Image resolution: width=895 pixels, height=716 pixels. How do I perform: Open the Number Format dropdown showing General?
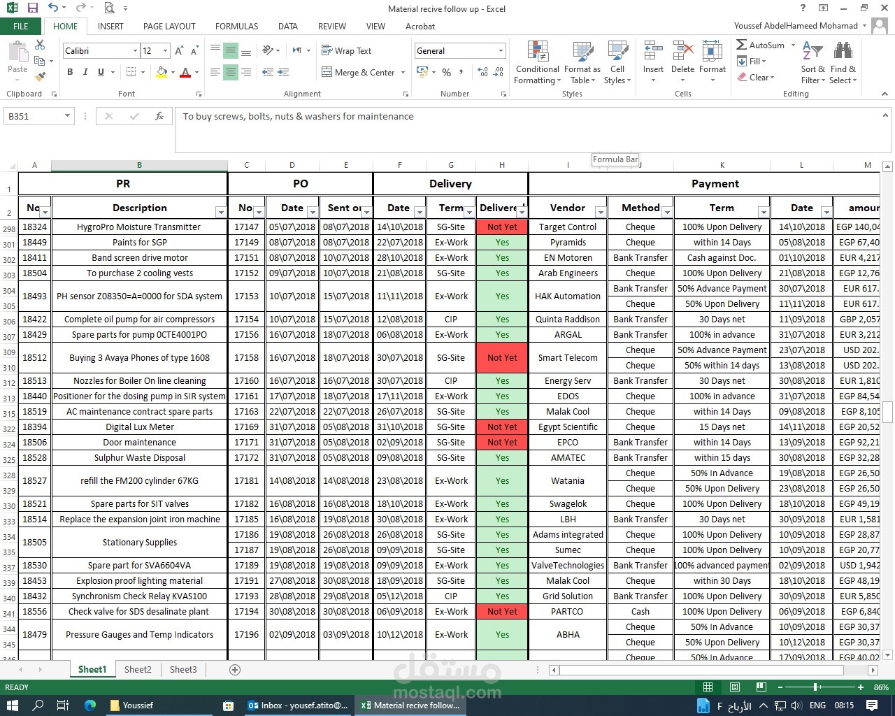[x=501, y=50]
